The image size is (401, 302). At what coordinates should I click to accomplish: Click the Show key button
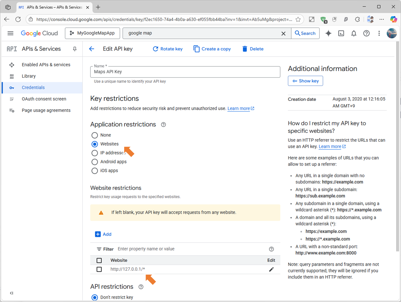pos(306,81)
